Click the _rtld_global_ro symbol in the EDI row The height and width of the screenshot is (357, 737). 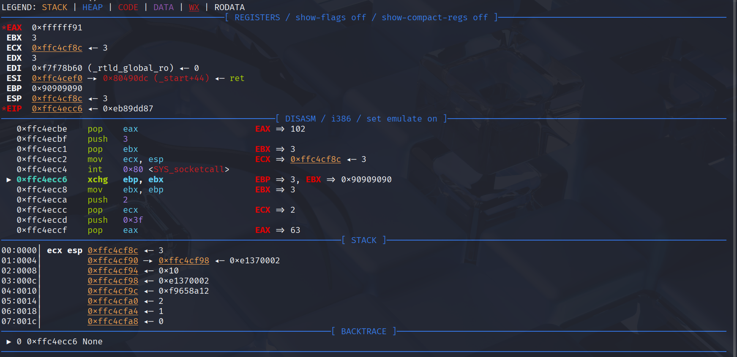pyautogui.click(x=131, y=68)
